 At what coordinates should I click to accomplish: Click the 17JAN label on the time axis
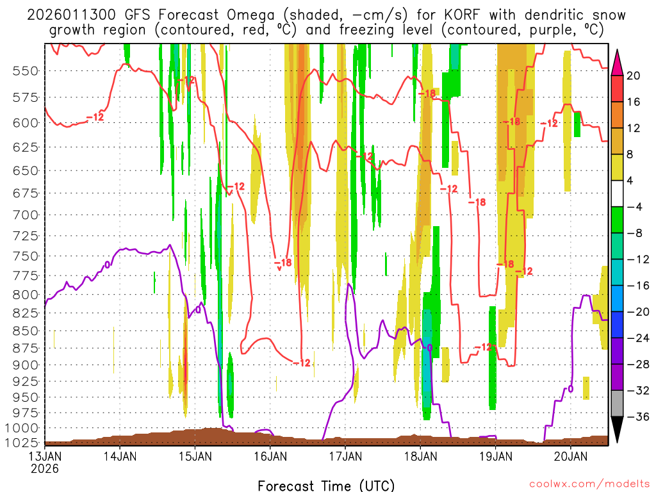[x=345, y=456]
